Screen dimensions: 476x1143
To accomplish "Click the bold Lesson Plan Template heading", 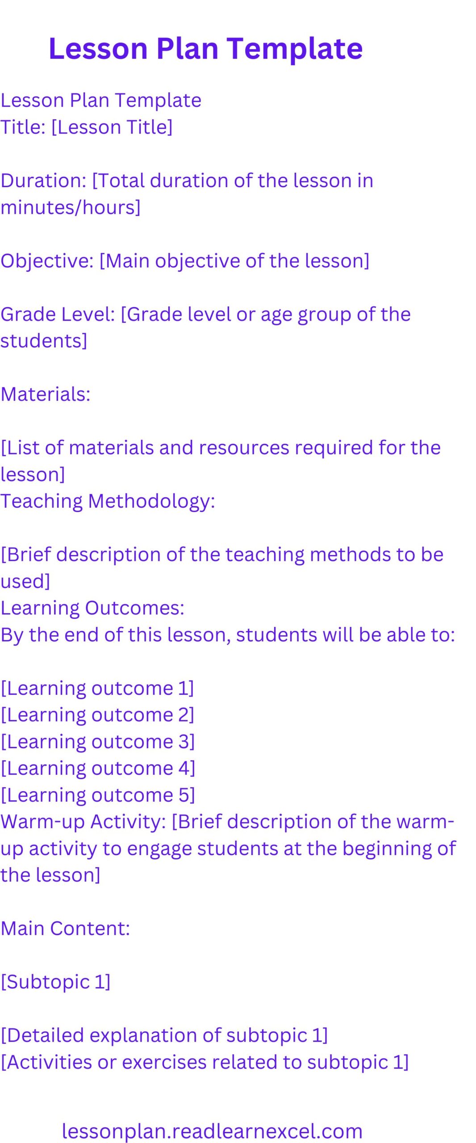I will point(205,48).
